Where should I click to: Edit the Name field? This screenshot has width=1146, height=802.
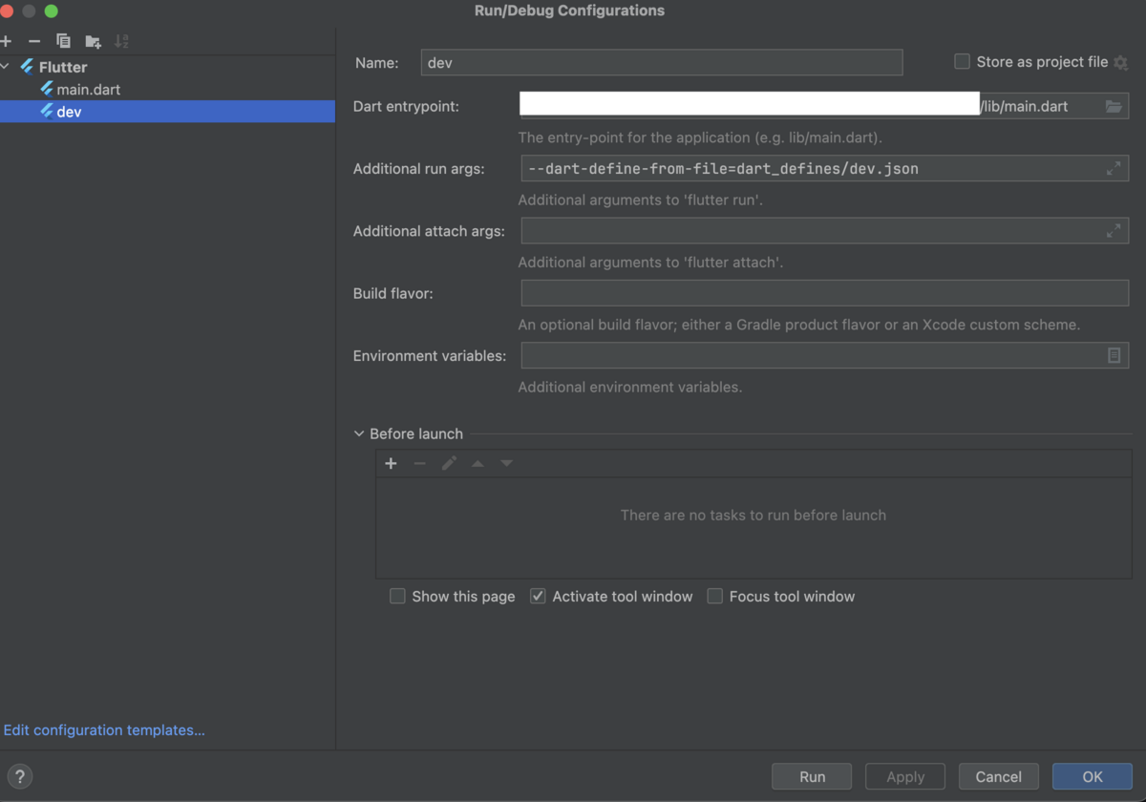[x=662, y=63]
